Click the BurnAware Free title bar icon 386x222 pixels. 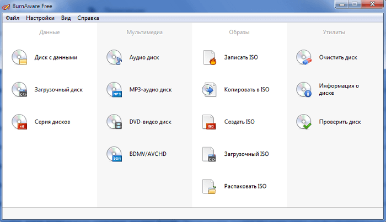point(6,6)
